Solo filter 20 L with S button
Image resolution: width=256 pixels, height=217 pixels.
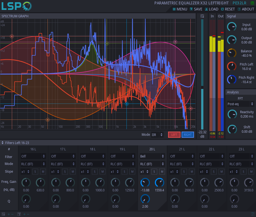154,172
